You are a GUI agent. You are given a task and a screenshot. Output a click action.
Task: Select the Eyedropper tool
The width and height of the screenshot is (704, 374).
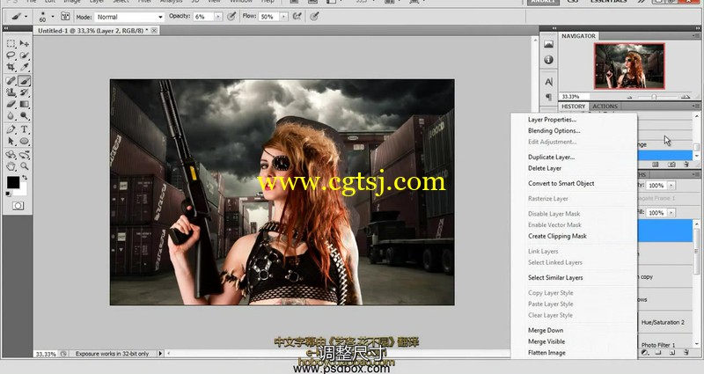pyautogui.click(x=25, y=68)
